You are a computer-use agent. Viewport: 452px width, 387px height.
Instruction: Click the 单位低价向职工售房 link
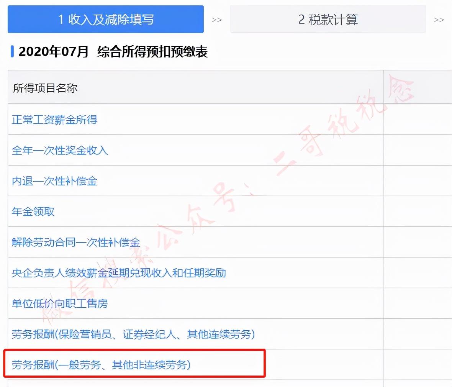60,303
